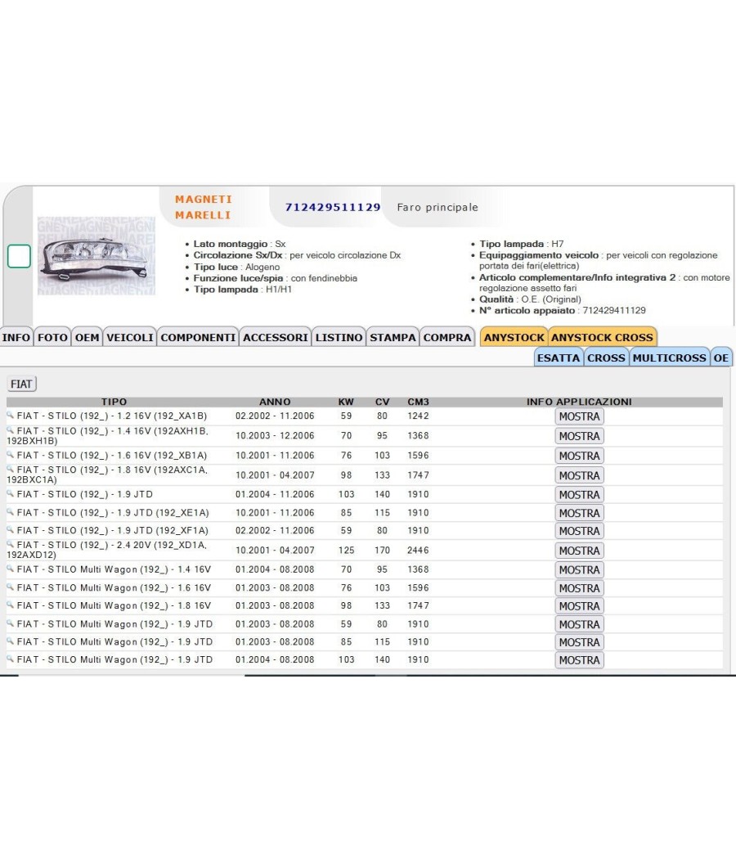Click the FIAT brand filter button

pyautogui.click(x=21, y=384)
